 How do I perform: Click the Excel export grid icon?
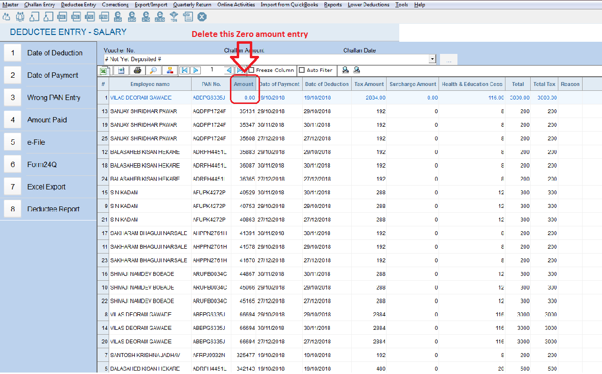click(x=104, y=70)
